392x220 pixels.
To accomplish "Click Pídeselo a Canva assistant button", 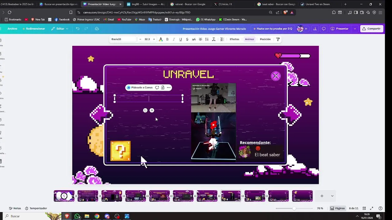I will click(140, 87).
